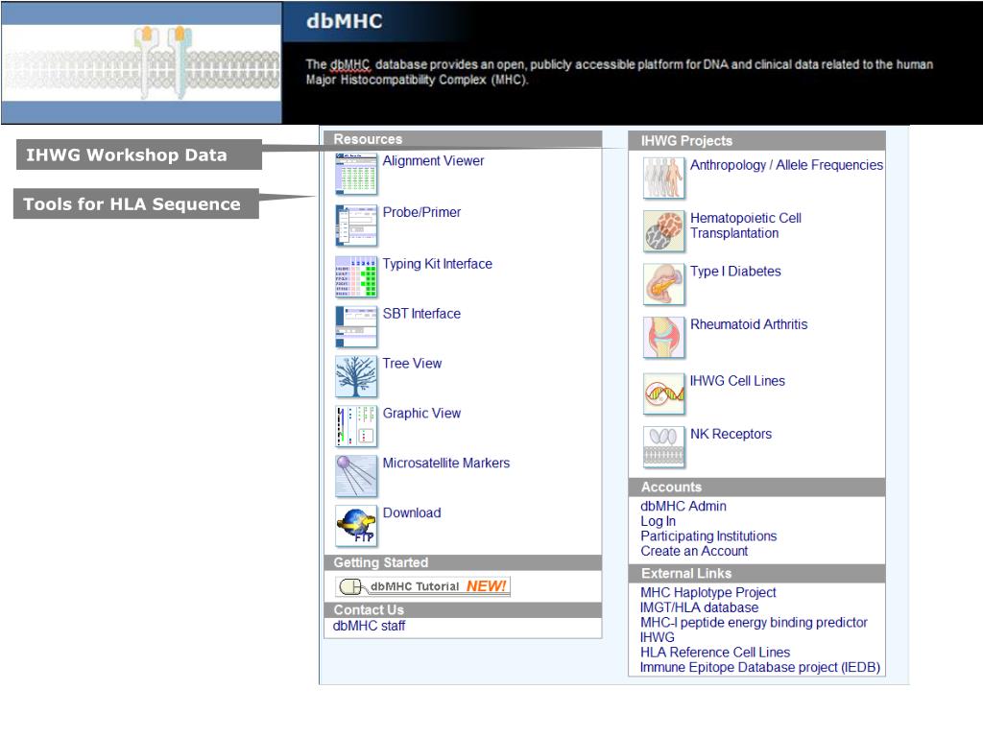Visit the MHC Haplotype Project link

(707, 592)
